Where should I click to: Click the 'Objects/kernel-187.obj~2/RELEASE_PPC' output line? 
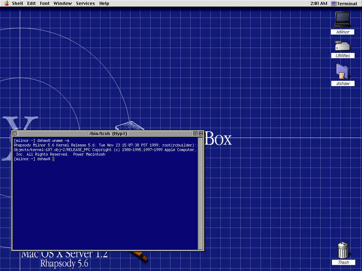coord(105,150)
